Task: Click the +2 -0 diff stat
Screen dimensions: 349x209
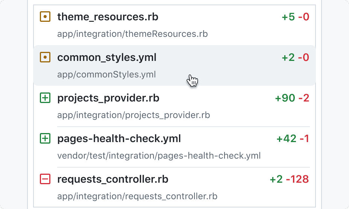Action: click(296, 58)
